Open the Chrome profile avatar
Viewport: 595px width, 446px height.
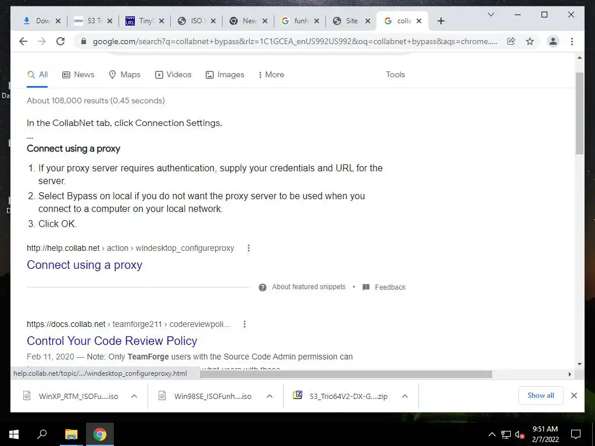(553, 41)
